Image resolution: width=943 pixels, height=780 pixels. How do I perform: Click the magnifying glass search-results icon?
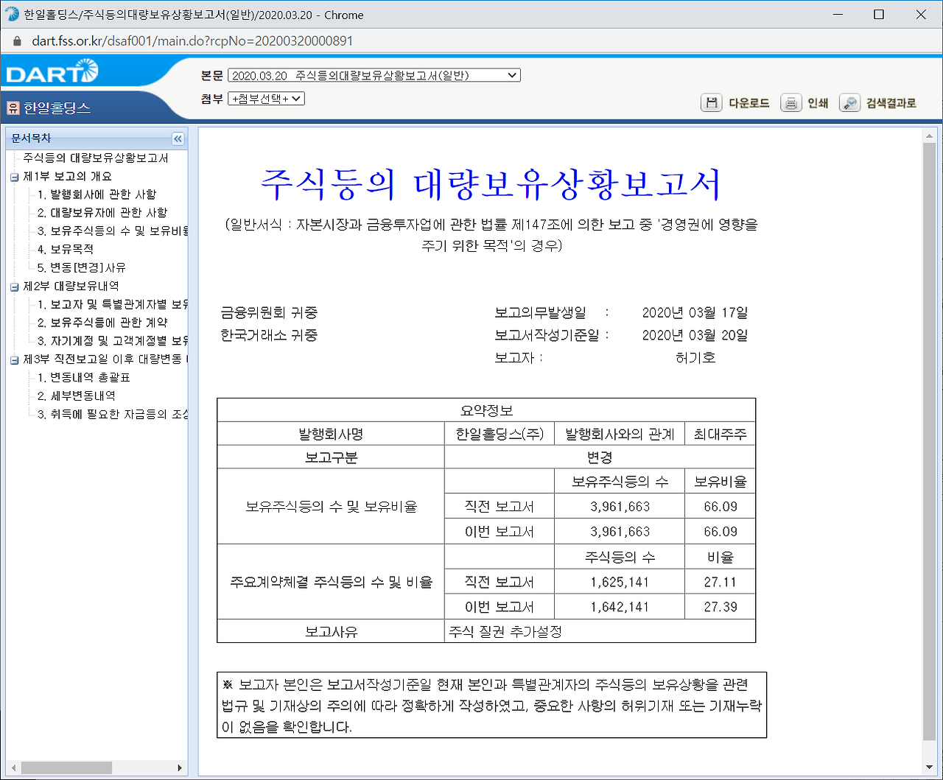(x=849, y=103)
